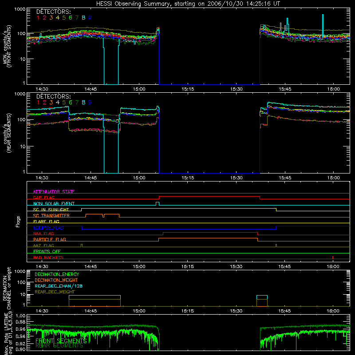The height and width of the screenshot is (355, 355).
Task: Pick detector 8 number in rear segments legend
Action: pyautogui.click(x=83, y=103)
